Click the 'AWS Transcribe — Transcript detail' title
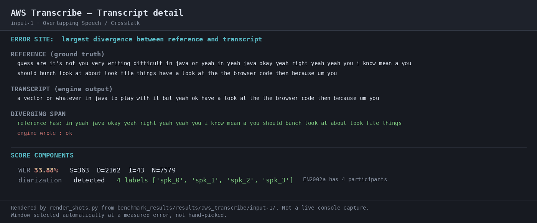The width and height of the screenshot is (537, 223). click(x=97, y=13)
